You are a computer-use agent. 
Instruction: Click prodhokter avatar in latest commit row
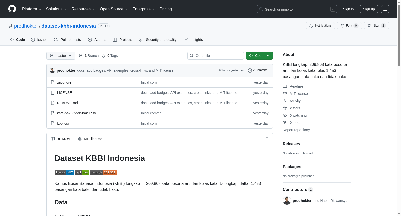point(52,70)
